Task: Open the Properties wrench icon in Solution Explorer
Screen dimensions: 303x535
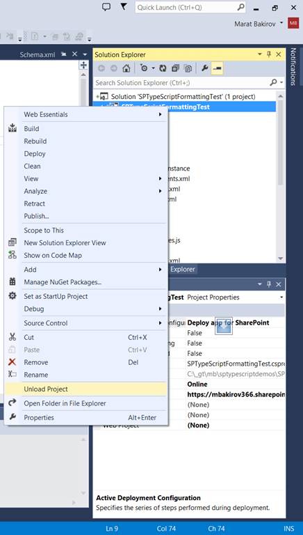Action: (204, 68)
